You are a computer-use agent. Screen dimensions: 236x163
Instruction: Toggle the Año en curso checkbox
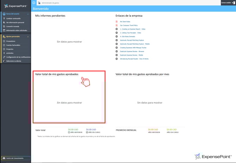click(87, 132)
